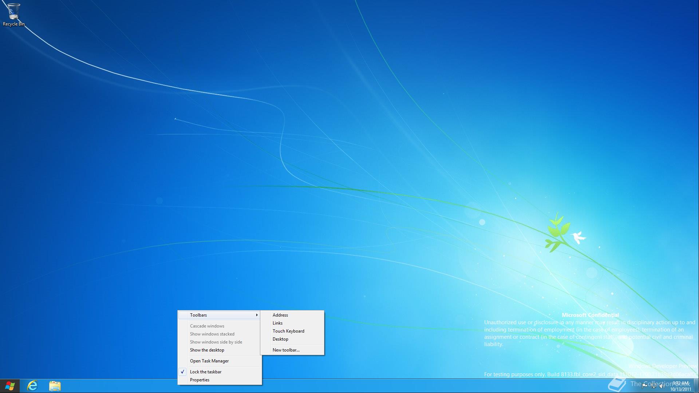Select Show the desktop menu entry

[220, 350]
